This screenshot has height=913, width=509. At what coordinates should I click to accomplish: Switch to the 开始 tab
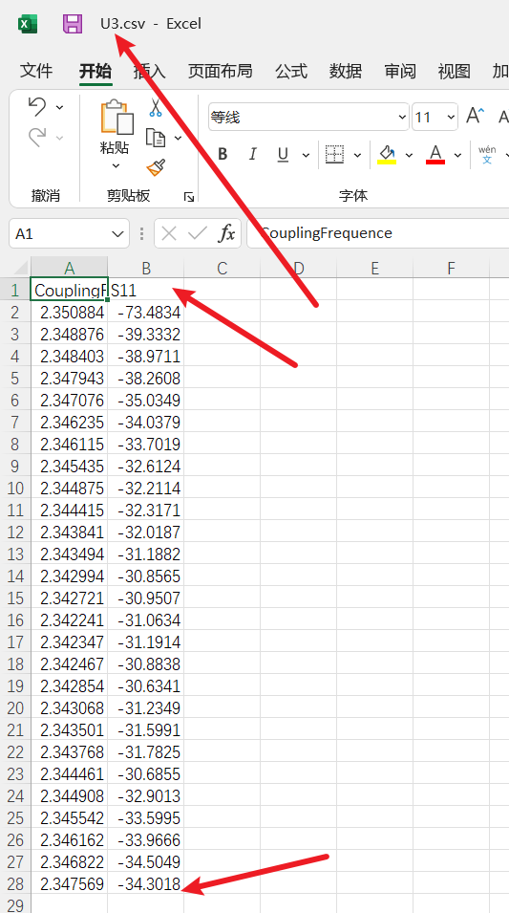[x=95, y=71]
